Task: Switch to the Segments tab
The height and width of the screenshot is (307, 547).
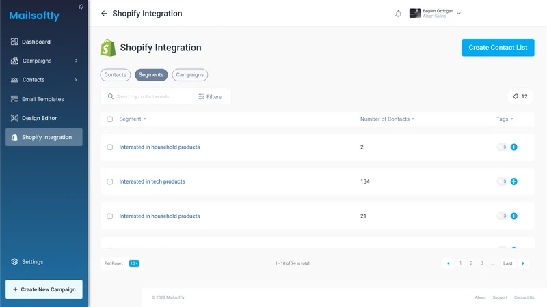Action: point(151,75)
